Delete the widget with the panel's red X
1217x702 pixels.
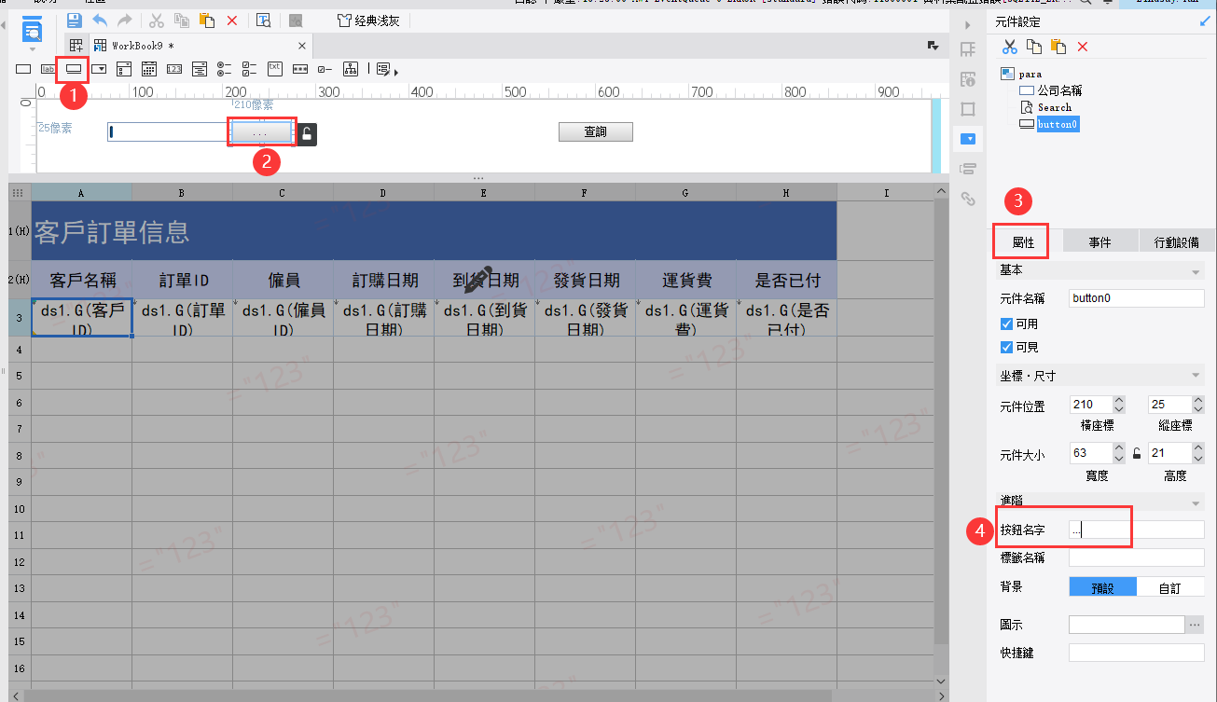(1083, 47)
